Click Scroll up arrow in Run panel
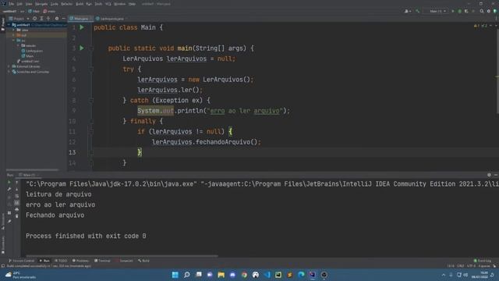 (17, 182)
